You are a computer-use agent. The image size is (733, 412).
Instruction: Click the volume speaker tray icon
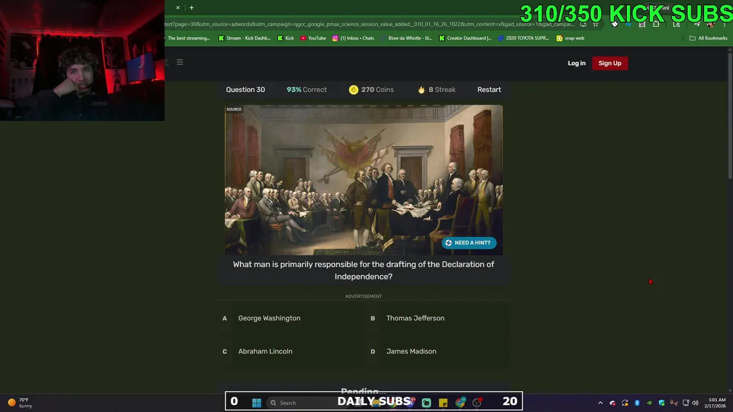click(x=695, y=403)
